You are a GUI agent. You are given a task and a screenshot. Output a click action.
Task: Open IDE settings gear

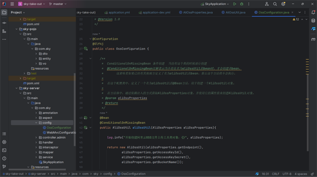click(283, 4)
